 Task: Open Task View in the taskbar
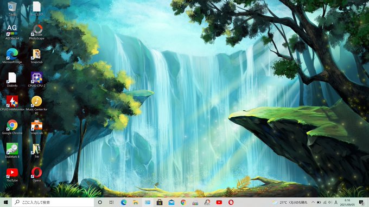112,202
